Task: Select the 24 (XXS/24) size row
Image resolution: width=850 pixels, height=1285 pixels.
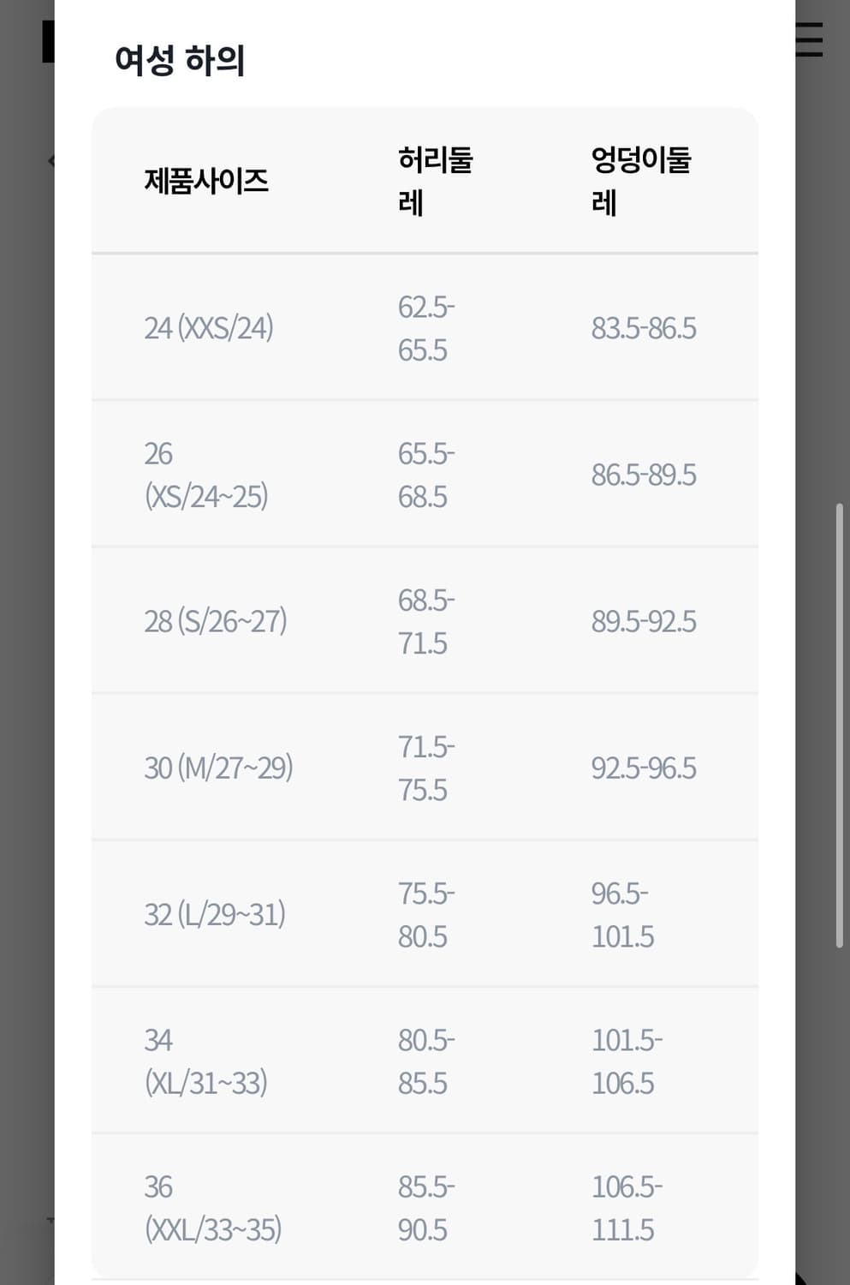Action: point(425,327)
